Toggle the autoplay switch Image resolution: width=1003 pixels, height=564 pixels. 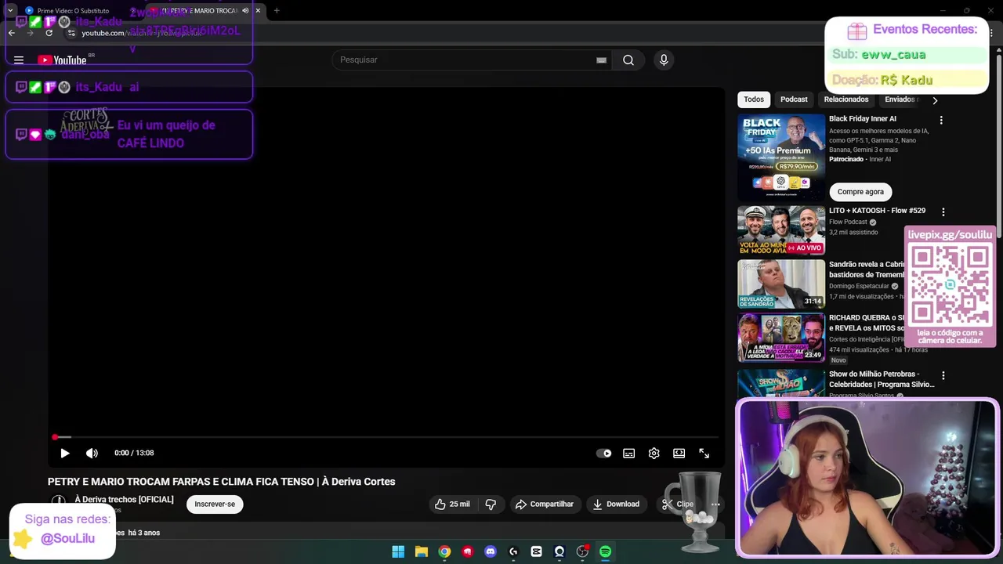tap(603, 453)
